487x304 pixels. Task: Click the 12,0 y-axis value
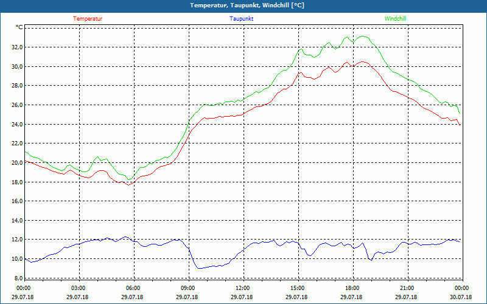[x=17, y=240]
